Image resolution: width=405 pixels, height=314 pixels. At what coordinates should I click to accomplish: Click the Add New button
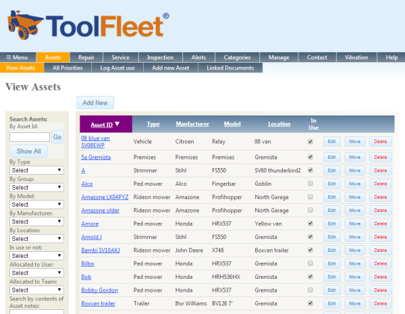point(95,103)
